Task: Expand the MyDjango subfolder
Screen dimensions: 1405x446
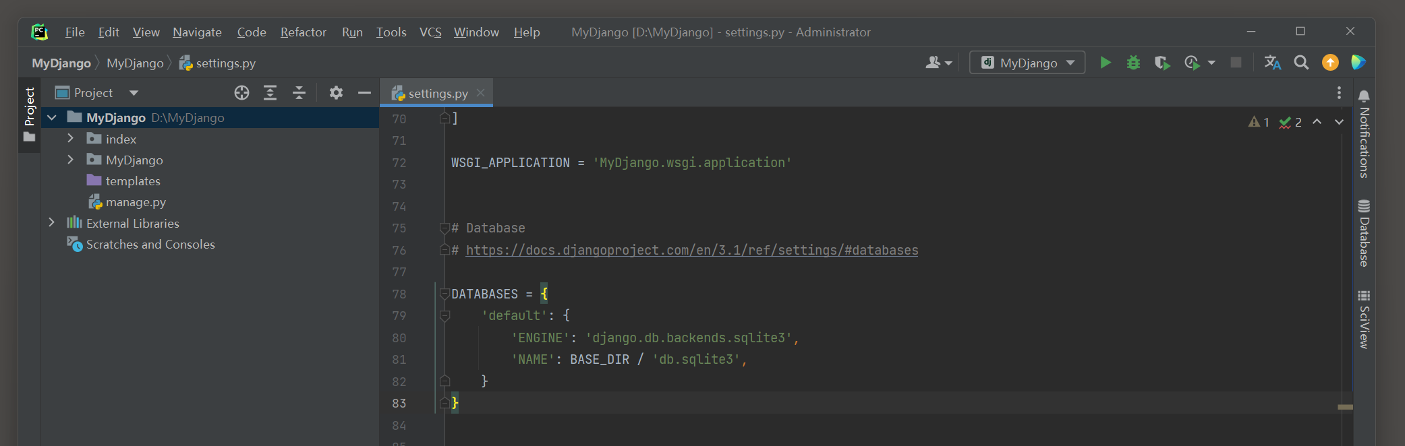Action: 70,159
